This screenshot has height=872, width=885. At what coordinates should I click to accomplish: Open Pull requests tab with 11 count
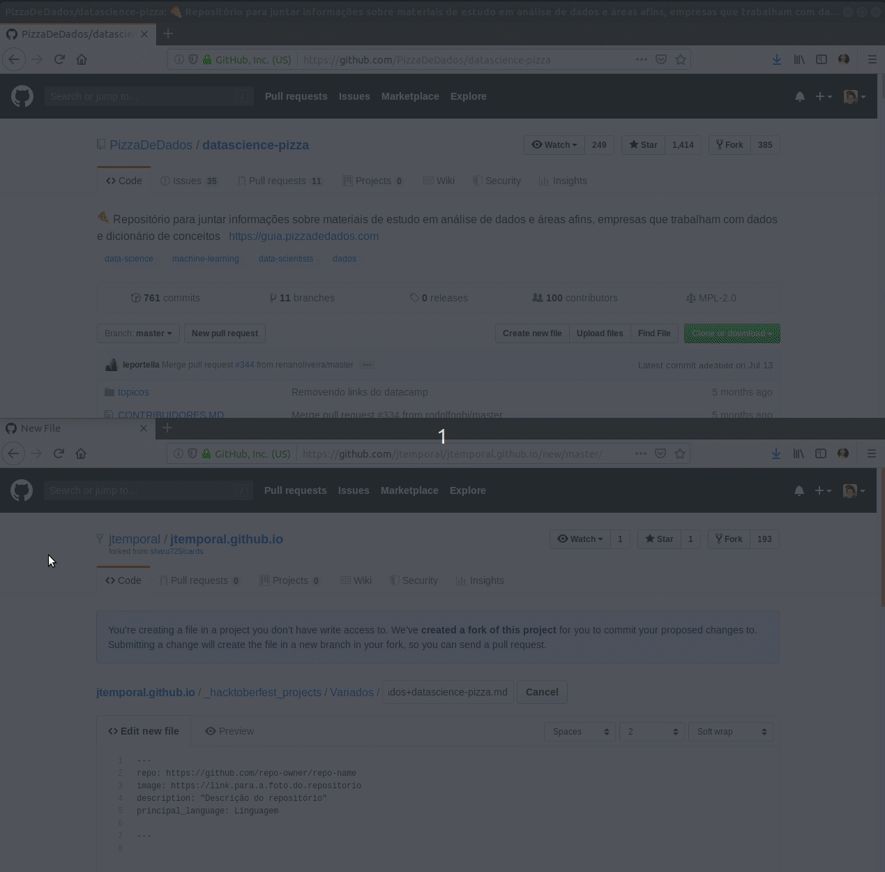tap(280, 181)
